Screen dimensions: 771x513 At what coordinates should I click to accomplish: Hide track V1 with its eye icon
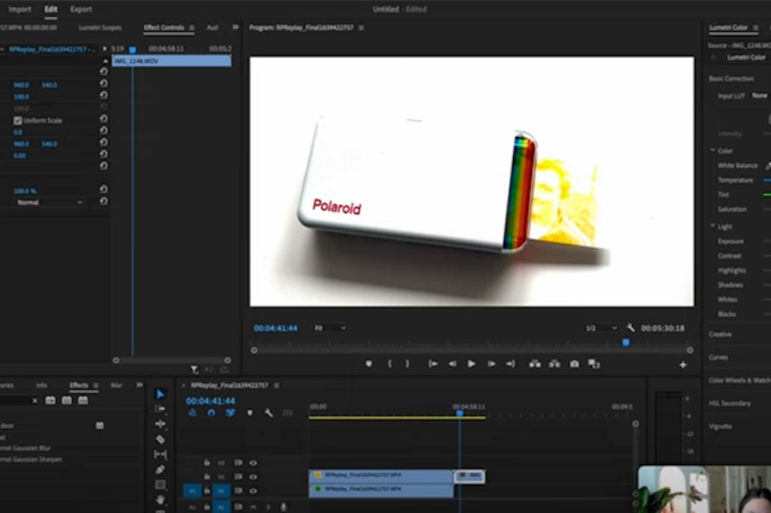[x=254, y=491]
